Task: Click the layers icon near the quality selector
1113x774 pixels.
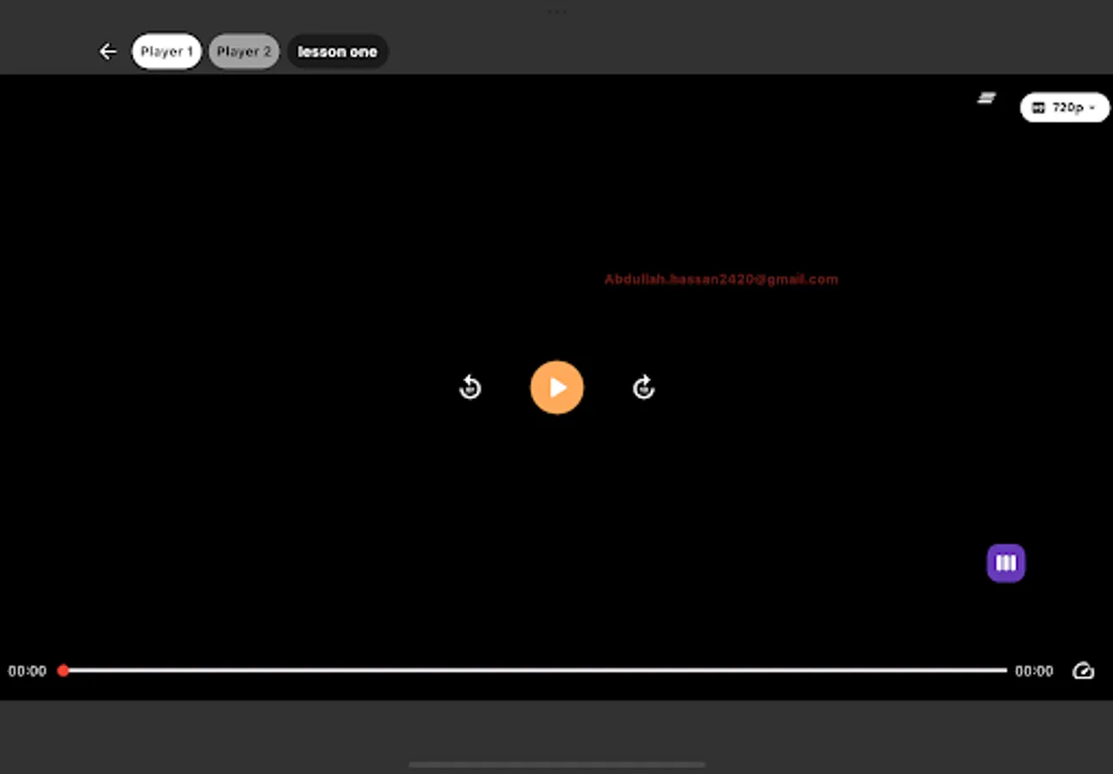Action: coord(986,98)
